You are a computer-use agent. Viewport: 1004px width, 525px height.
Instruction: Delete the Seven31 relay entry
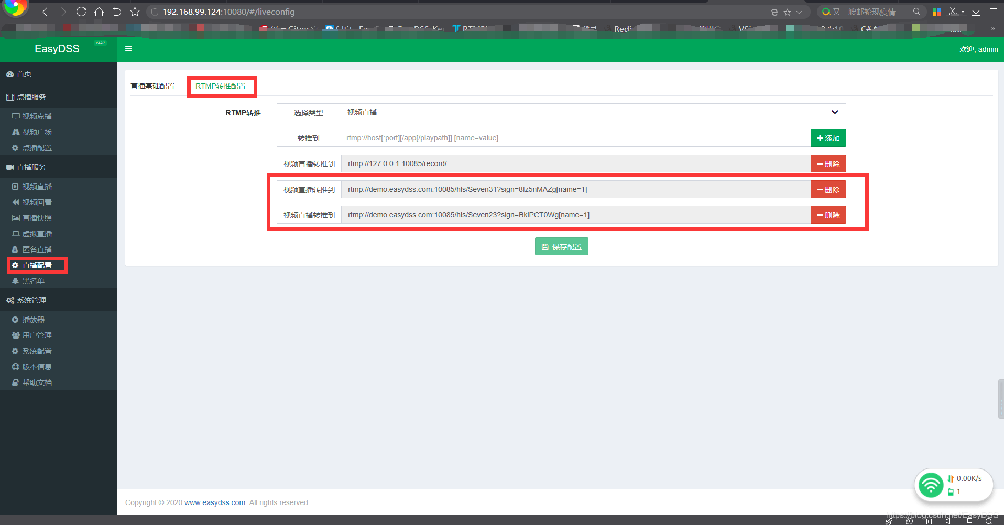point(828,190)
